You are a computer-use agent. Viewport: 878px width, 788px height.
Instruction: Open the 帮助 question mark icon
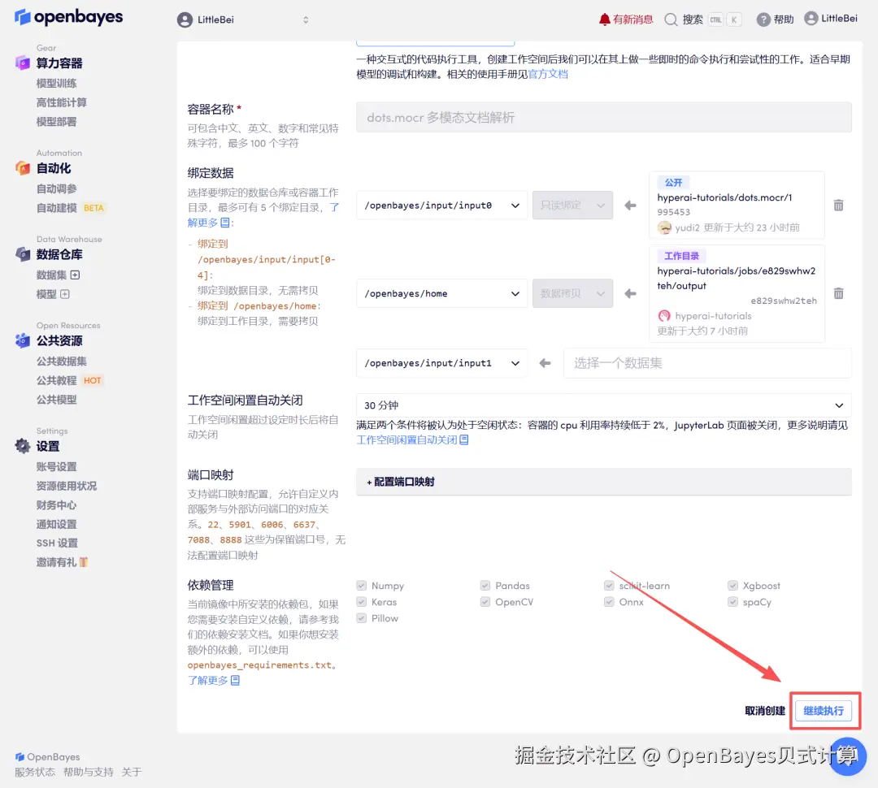[763, 19]
